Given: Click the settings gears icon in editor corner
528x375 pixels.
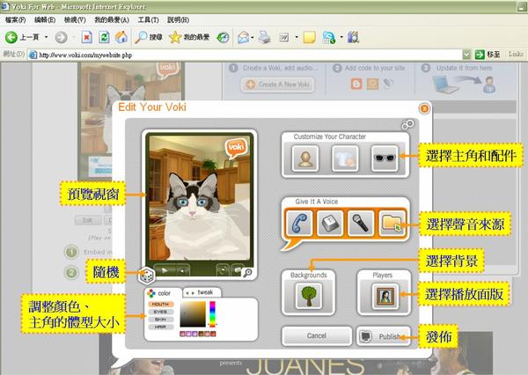Looking at the screenshot, I should [407, 125].
